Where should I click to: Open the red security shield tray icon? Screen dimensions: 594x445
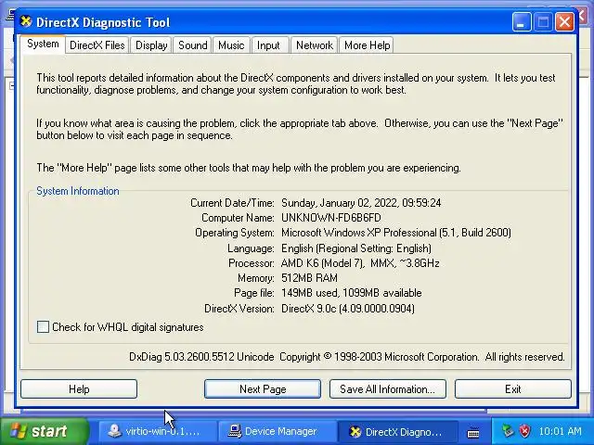point(524,431)
